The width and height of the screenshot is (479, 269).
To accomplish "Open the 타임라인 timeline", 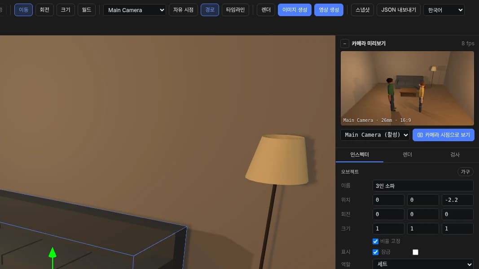I will click(x=236, y=10).
